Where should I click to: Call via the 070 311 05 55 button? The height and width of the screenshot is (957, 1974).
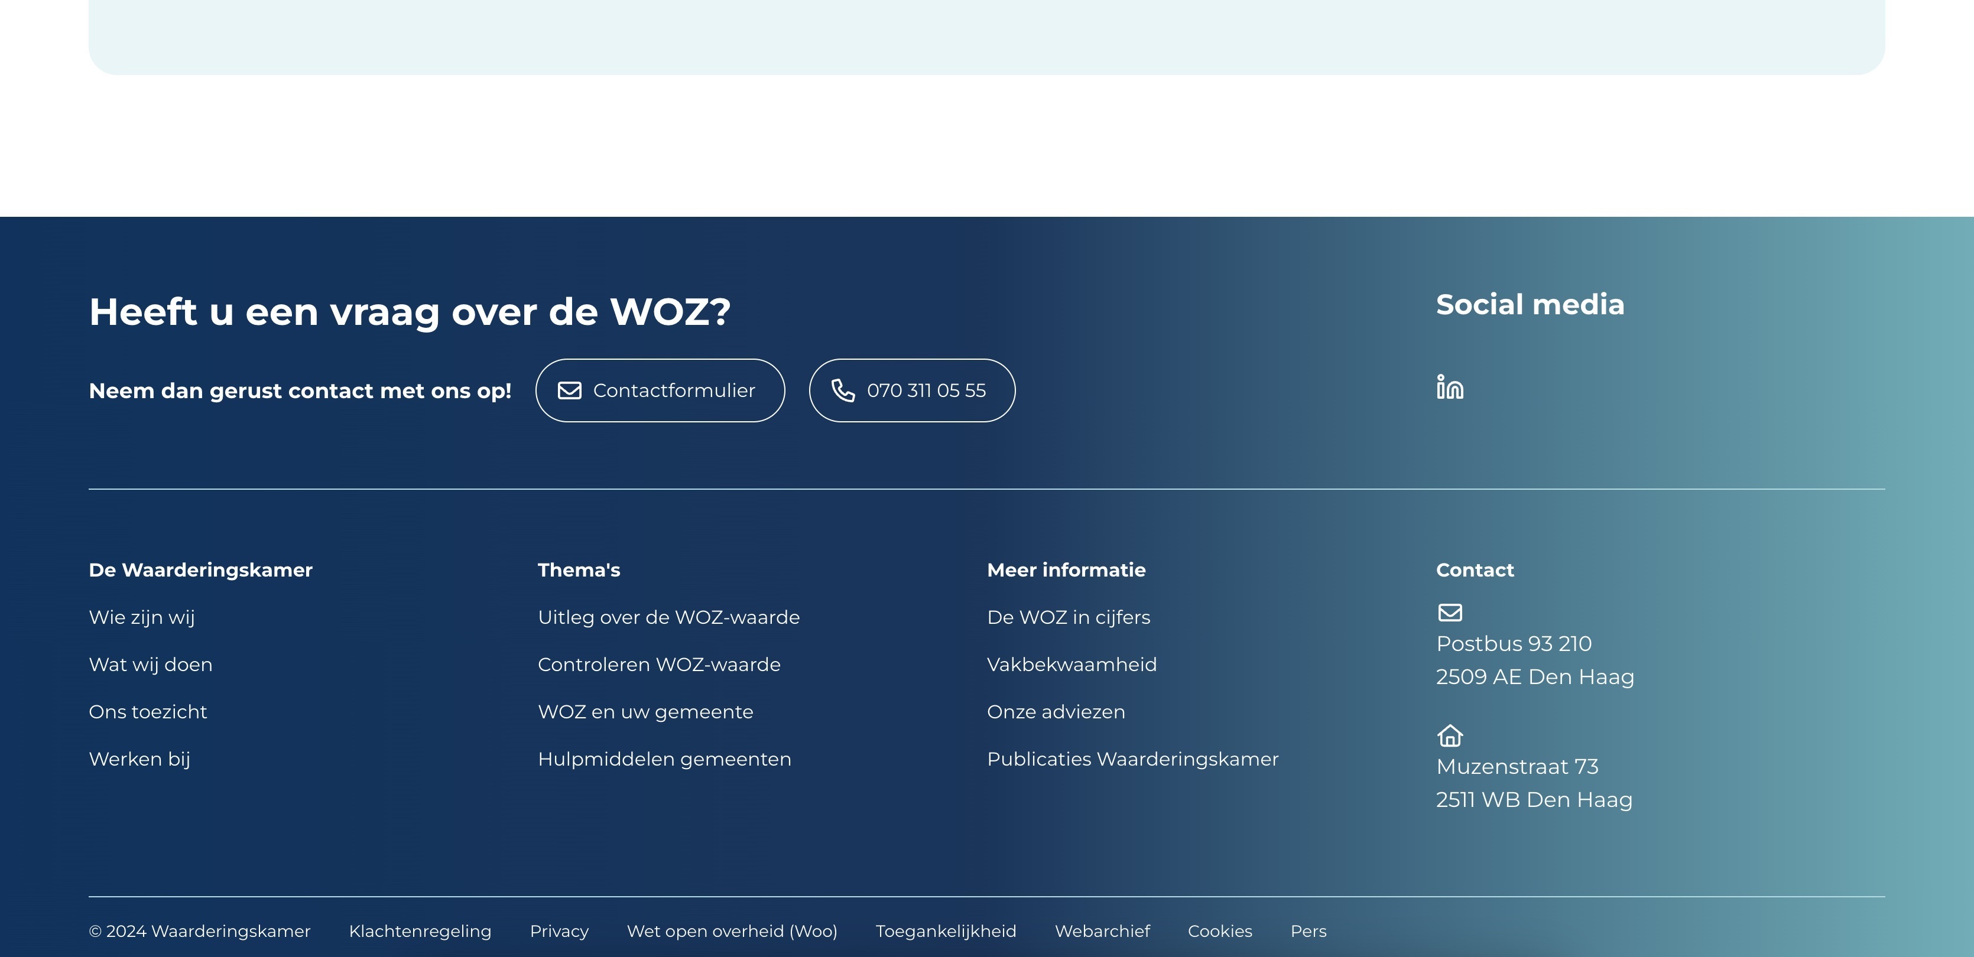coord(912,390)
